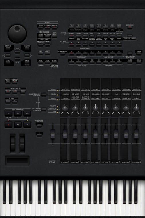Click the stop transport button
Viewport: 145px width, 218px height.
coord(18,125)
